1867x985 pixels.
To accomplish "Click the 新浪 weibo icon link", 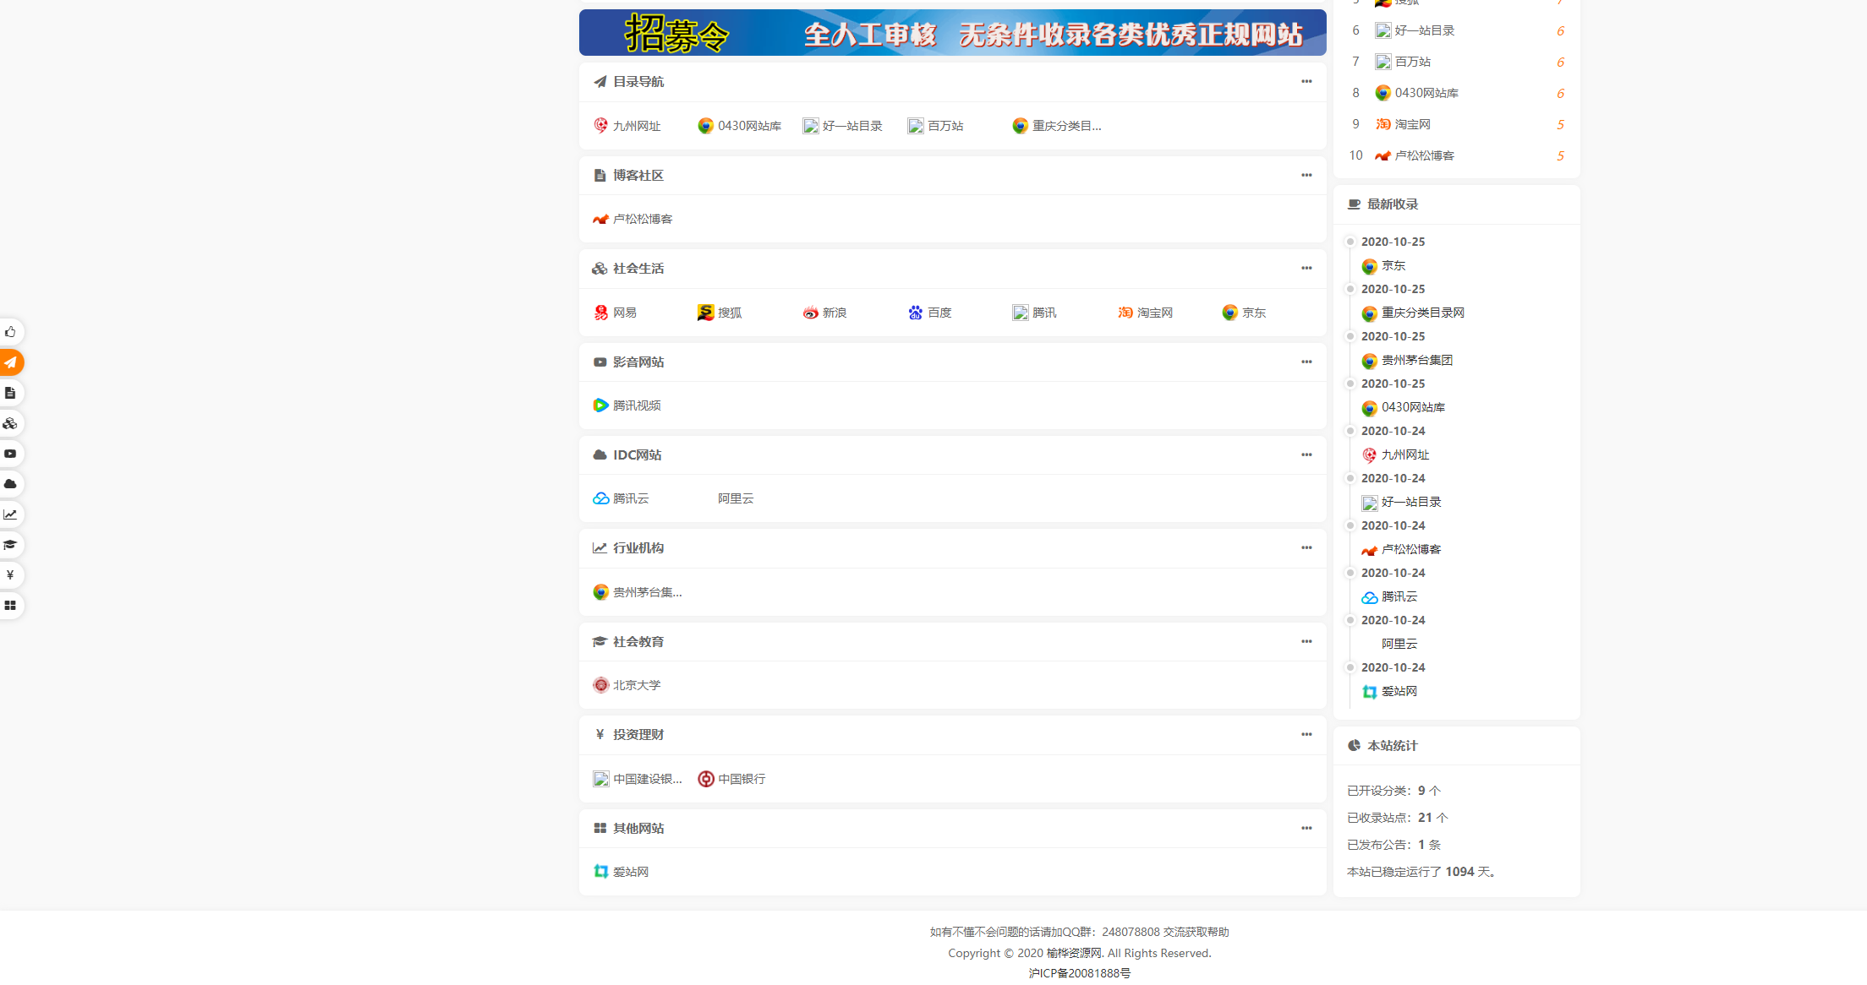I will coord(824,313).
